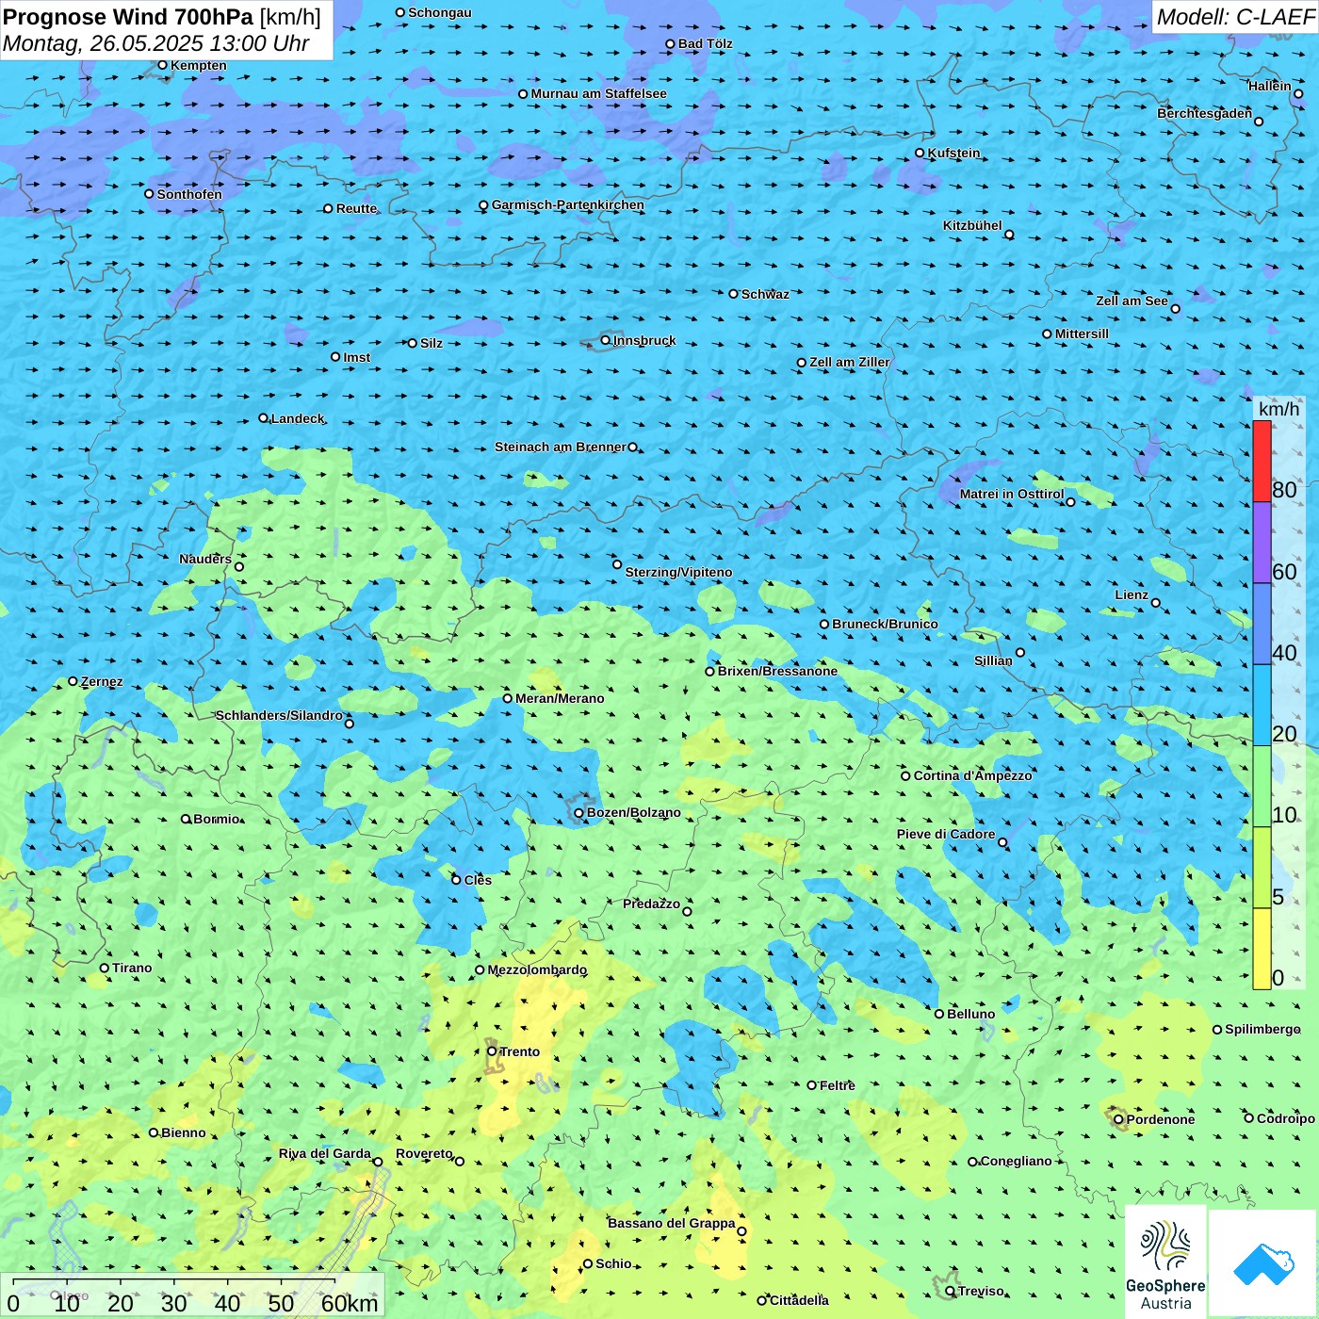The width and height of the screenshot is (1319, 1319).
Task: Click the 'Mezzolombardo' label
Action: pos(537,969)
